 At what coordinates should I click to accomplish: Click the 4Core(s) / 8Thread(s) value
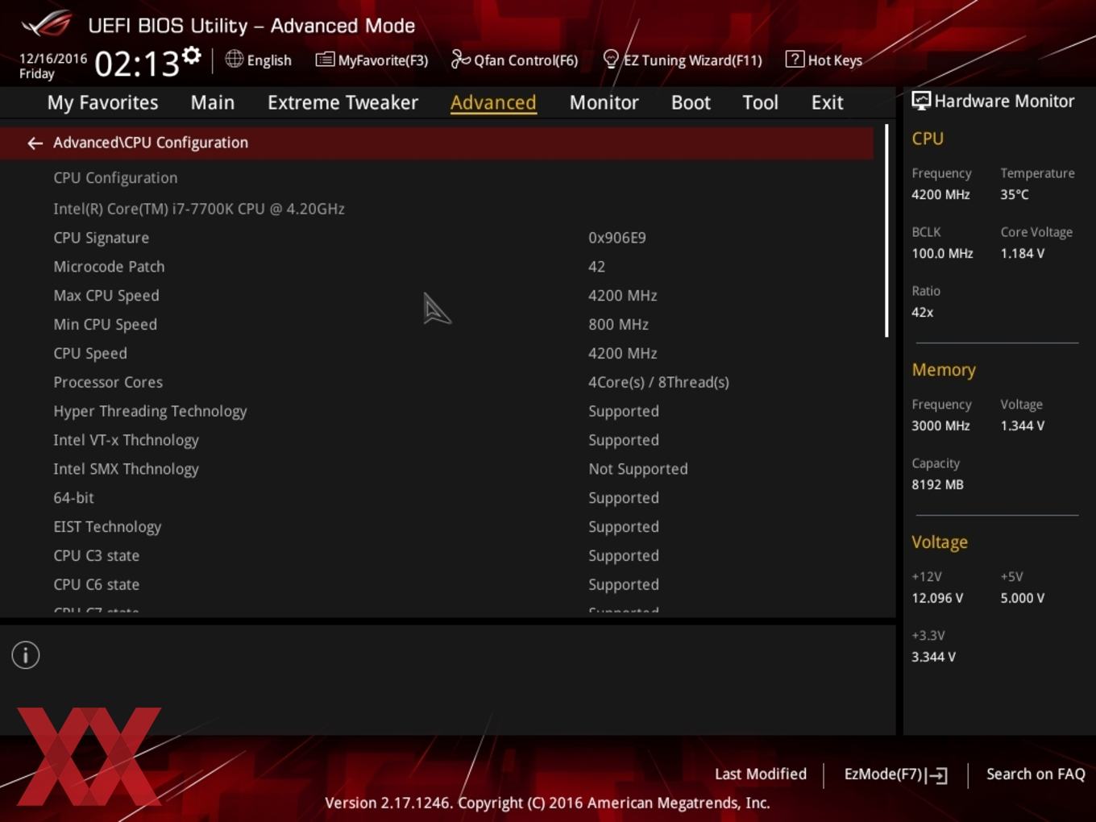pos(658,382)
